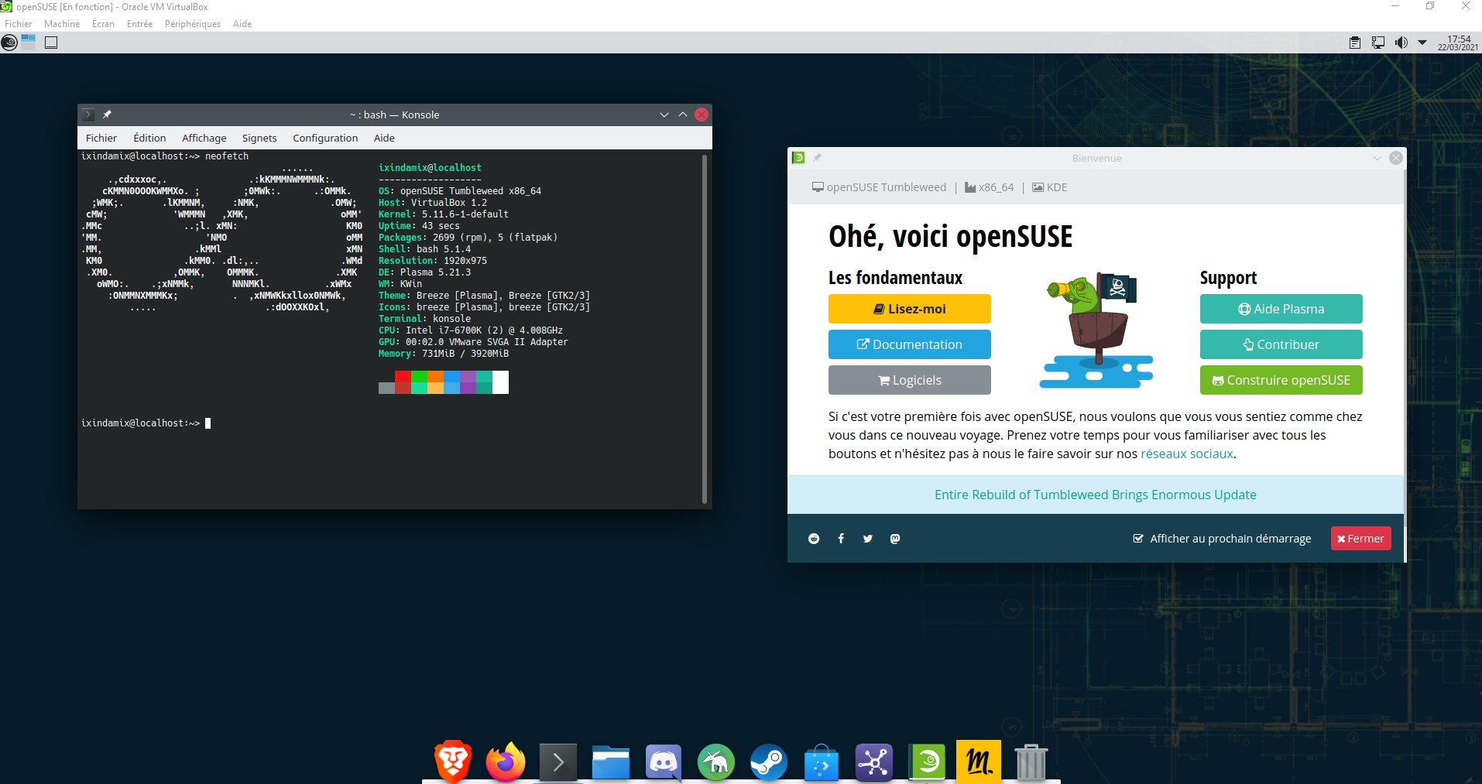The image size is (1482, 784).
Task: Open Mastodon icon in Bienvenue footer
Action: (895, 539)
